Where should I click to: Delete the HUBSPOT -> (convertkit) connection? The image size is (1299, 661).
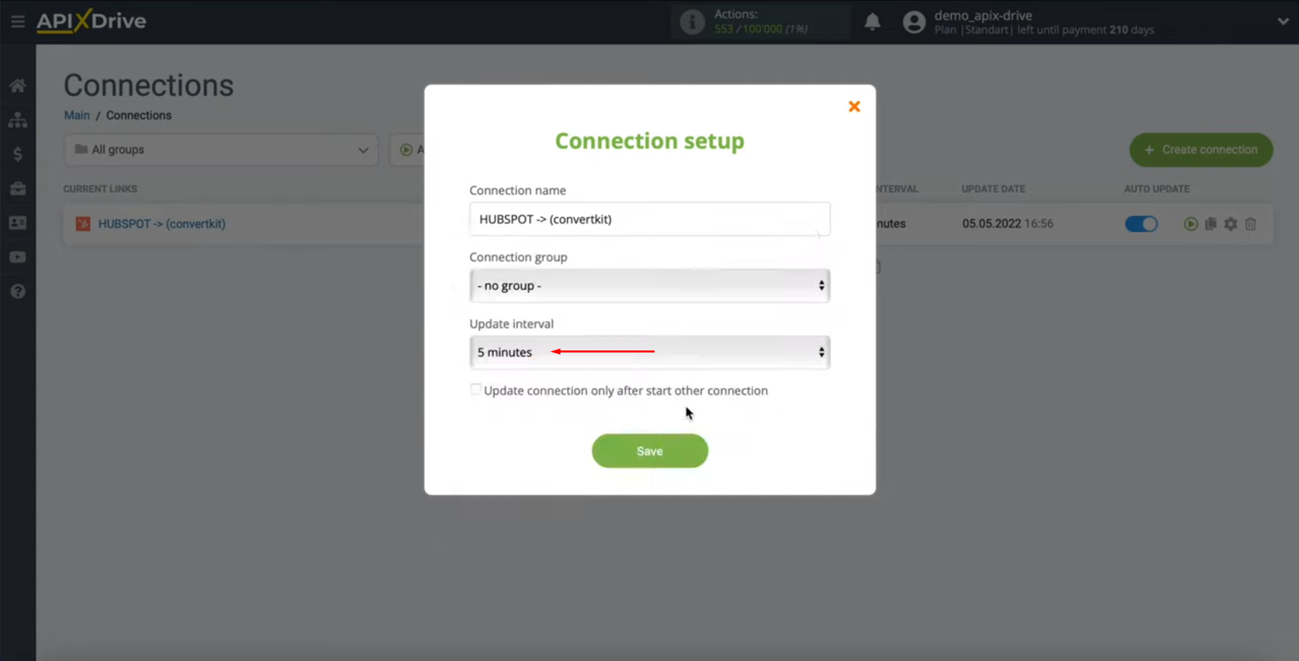1250,224
